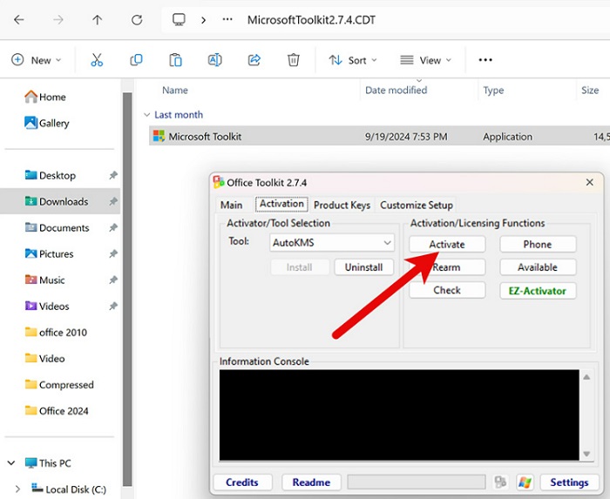Screen dimensions: 610x499
Task: Sort files by Name column header
Action: pyautogui.click(x=175, y=91)
